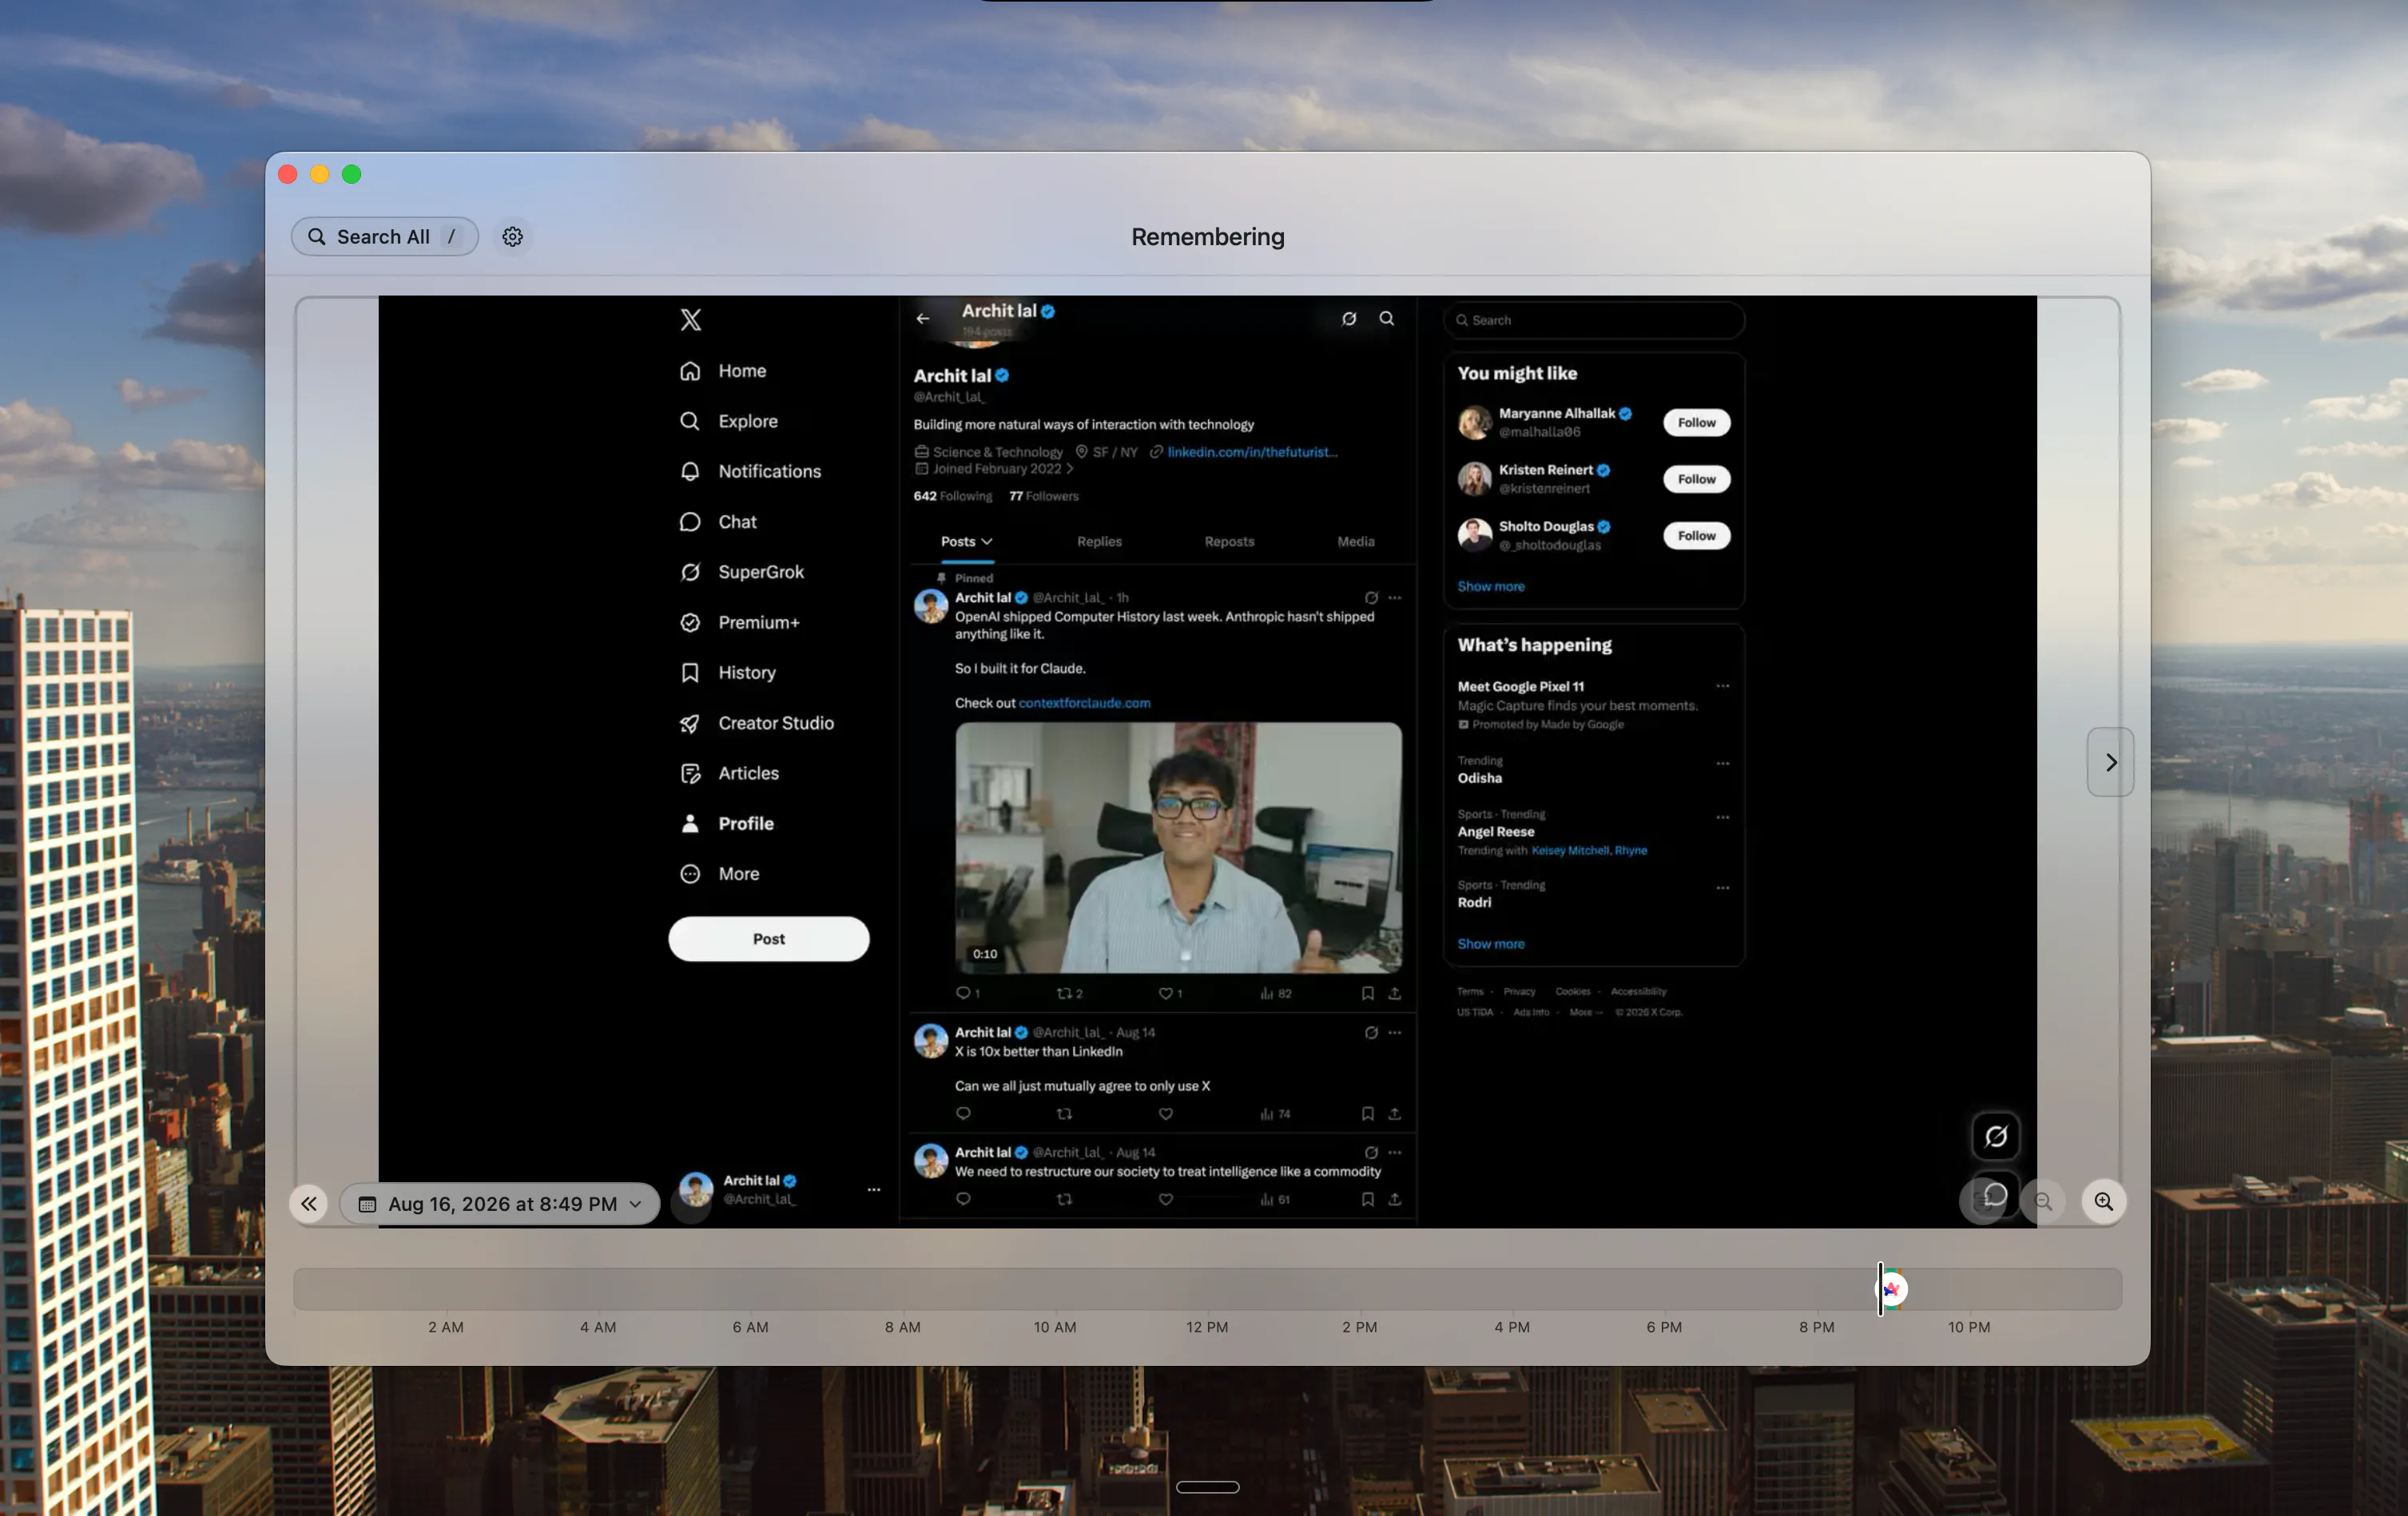Click the zoom in magnifier icon
Viewport: 2408px width, 1516px height.
(x=2103, y=1201)
